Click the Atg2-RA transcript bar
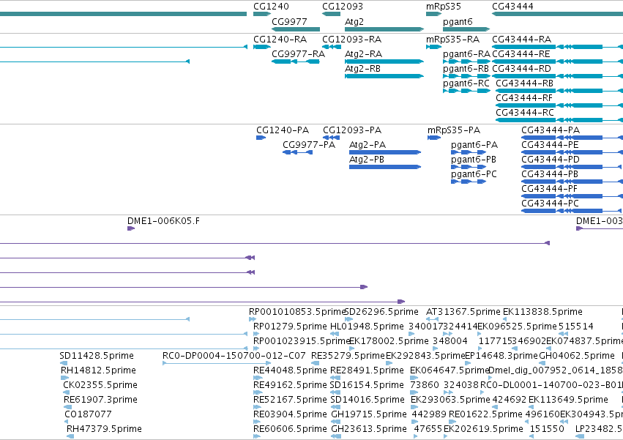 [x=384, y=61]
